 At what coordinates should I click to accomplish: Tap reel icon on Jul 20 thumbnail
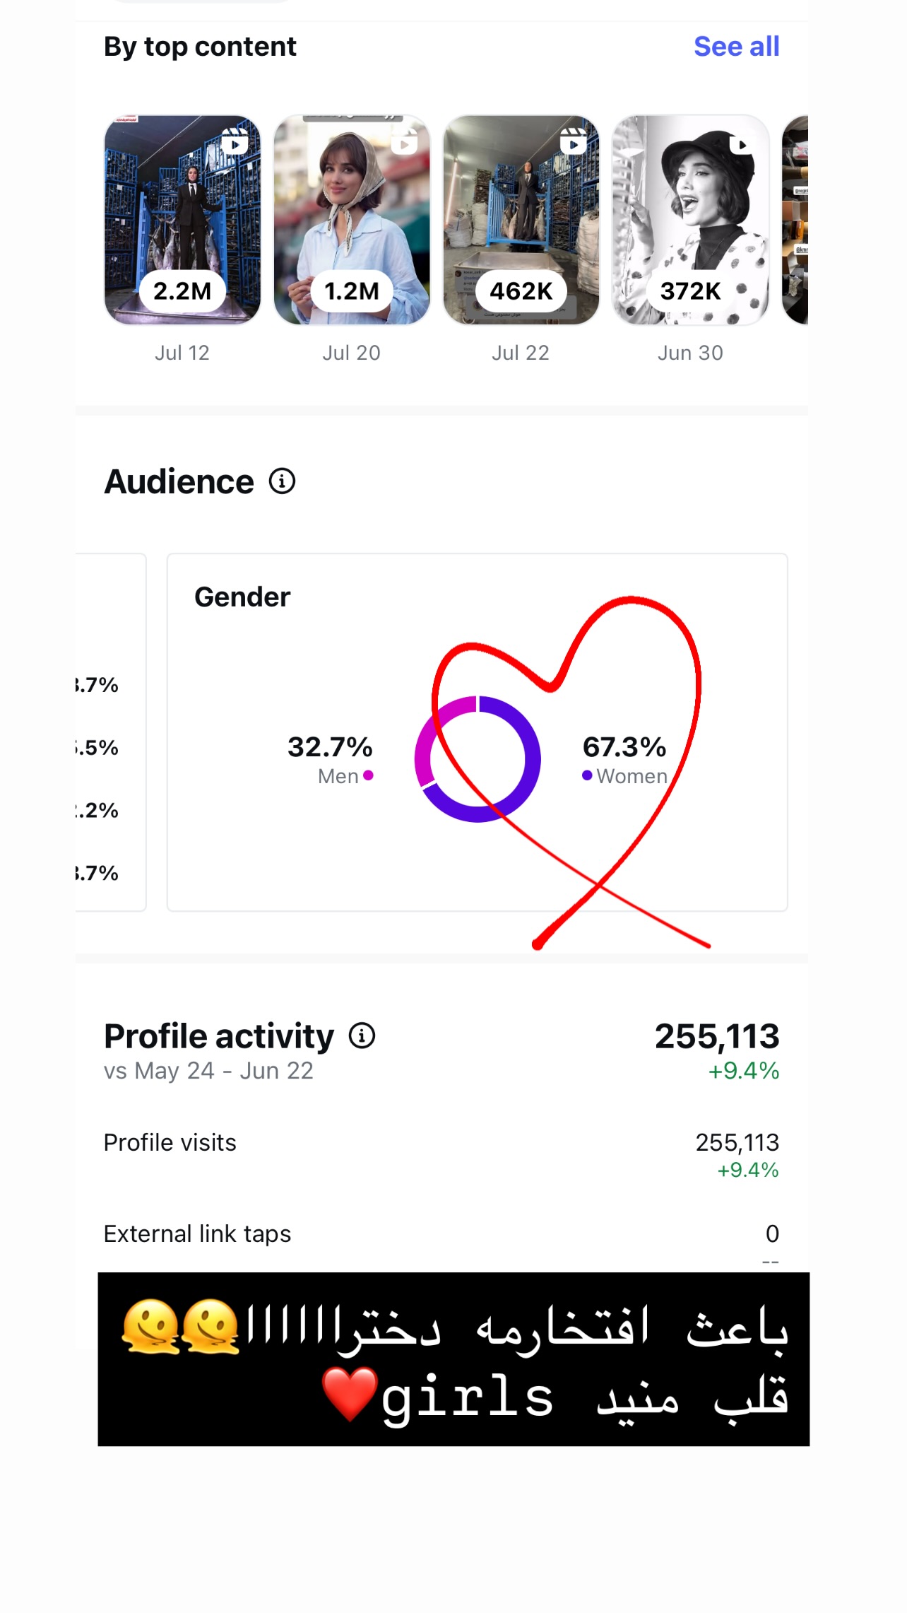pos(404,142)
